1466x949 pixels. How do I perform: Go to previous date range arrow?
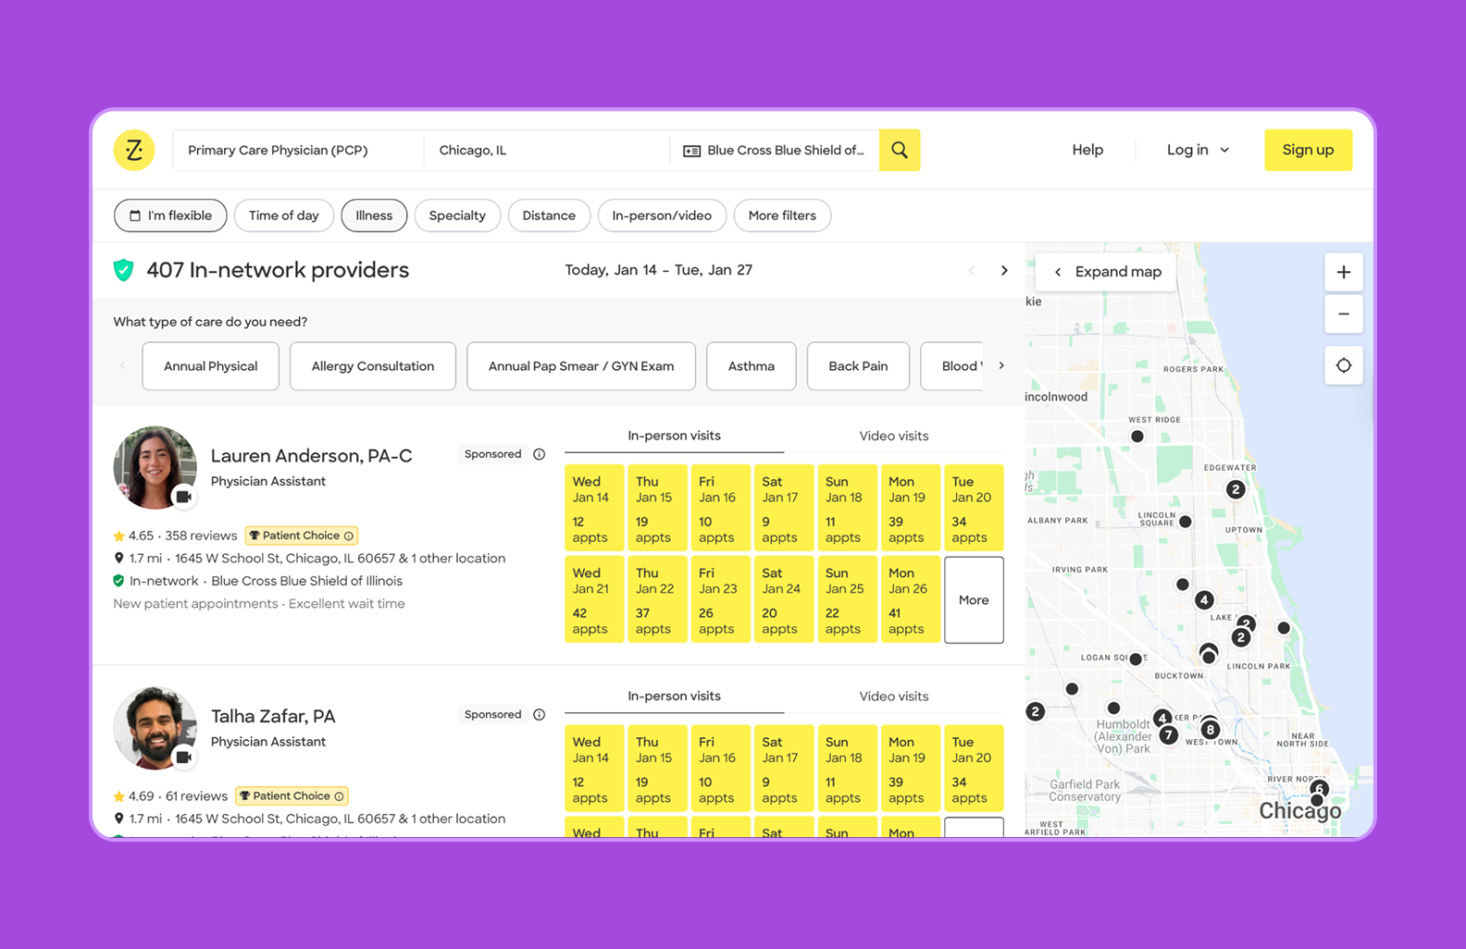[x=972, y=271]
